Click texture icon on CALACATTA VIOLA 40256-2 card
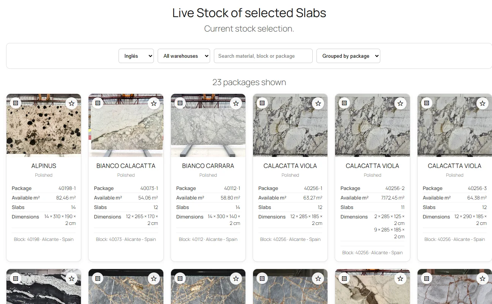The image size is (492, 304). [344, 103]
